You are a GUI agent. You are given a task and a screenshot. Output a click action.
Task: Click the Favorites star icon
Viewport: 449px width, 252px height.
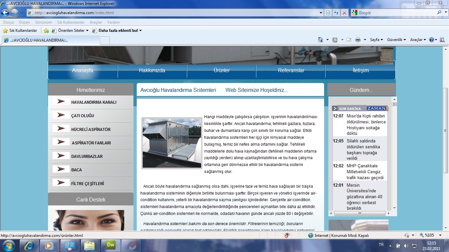5,31
